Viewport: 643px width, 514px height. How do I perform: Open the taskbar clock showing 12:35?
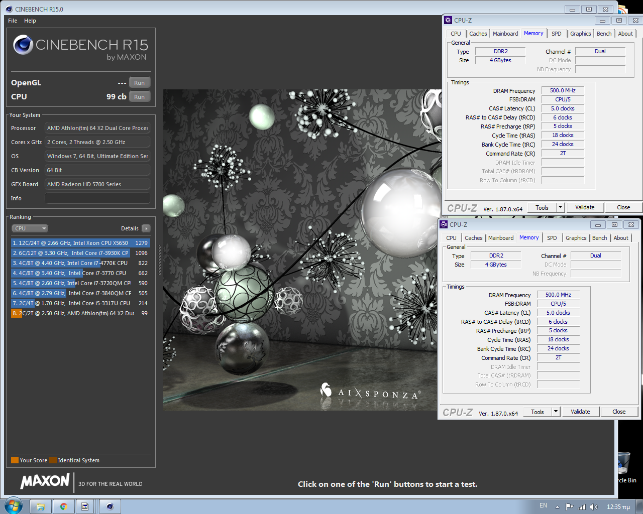tap(618, 507)
